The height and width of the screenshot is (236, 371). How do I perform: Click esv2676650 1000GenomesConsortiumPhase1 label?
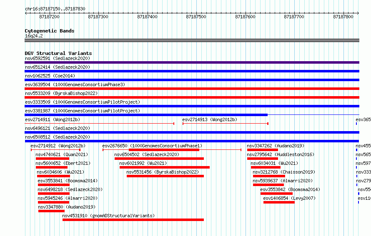click(x=153, y=146)
